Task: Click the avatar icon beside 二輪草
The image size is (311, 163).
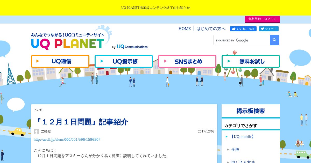Action: 36,132
